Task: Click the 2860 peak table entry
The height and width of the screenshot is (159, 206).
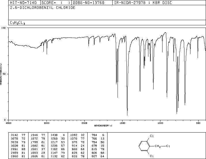Action: (x=18, y=156)
